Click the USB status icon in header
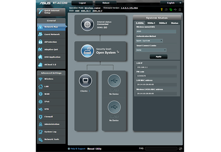 (175, 10)
